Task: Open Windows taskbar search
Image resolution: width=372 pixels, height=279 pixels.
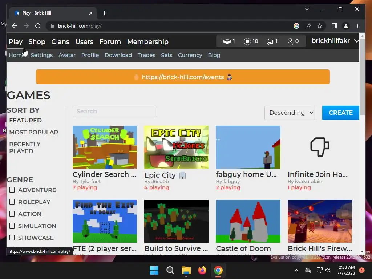Action: (170, 270)
